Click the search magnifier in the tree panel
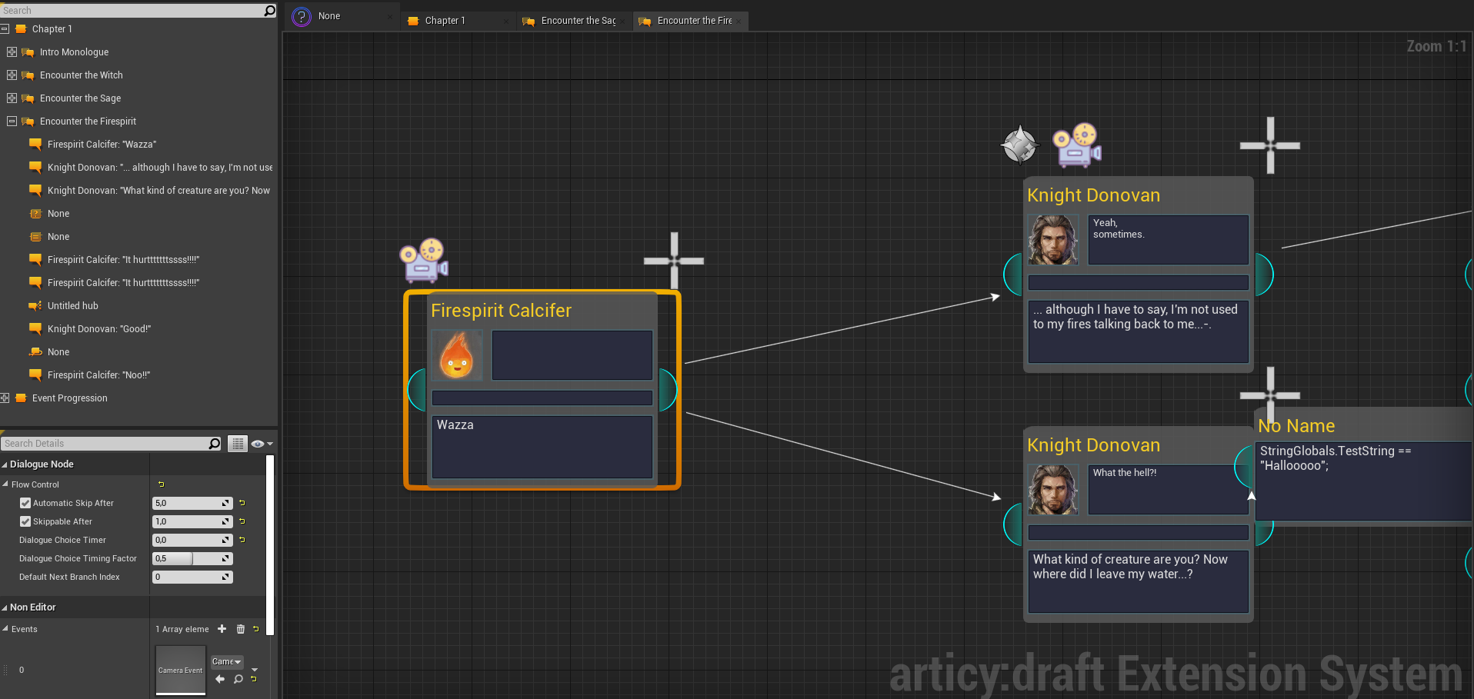1474x699 pixels. coord(269,11)
